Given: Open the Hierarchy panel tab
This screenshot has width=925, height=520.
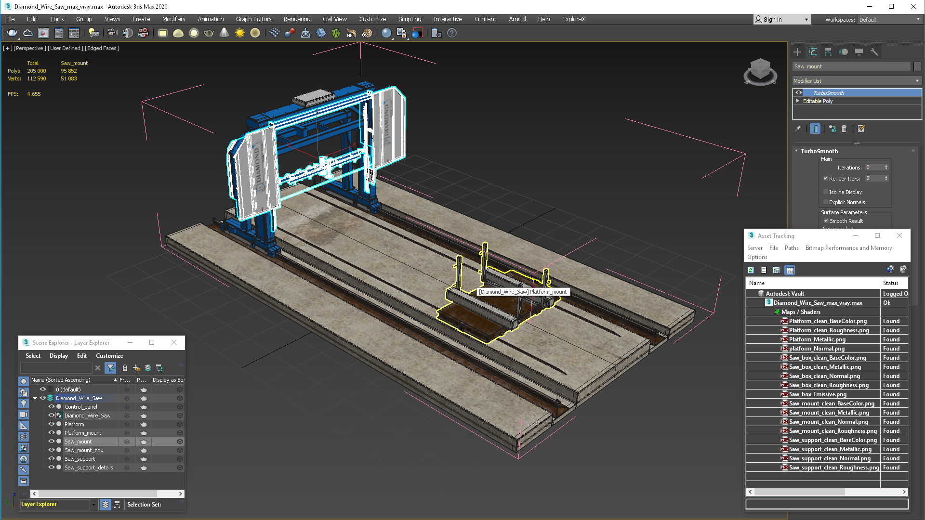Looking at the screenshot, I should pyautogui.click(x=828, y=52).
